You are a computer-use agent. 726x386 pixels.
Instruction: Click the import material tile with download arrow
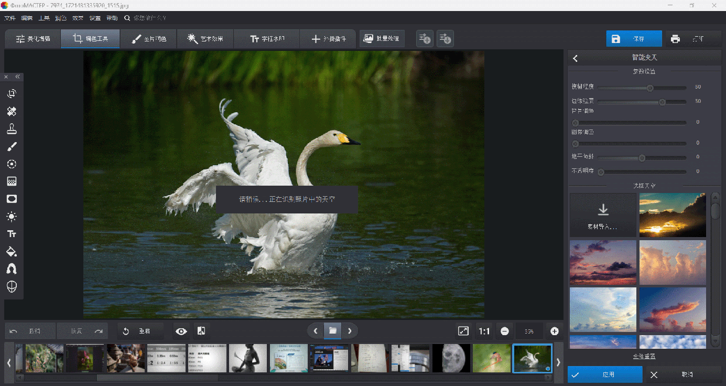[603, 215]
